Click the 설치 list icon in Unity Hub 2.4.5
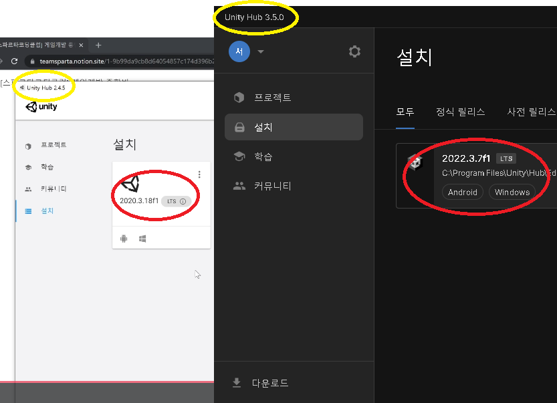This screenshot has width=557, height=403. coord(28,211)
